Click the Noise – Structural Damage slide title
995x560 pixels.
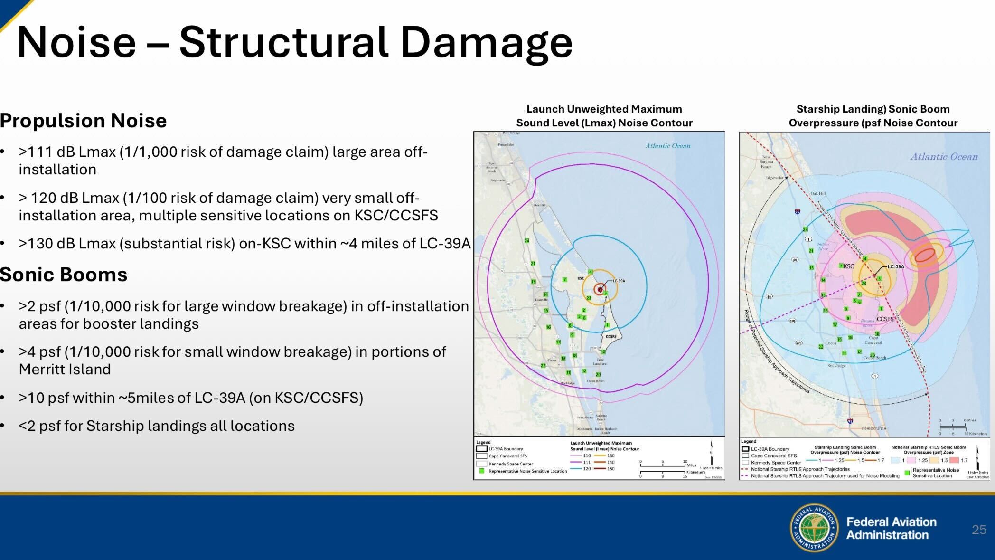tap(294, 42)
